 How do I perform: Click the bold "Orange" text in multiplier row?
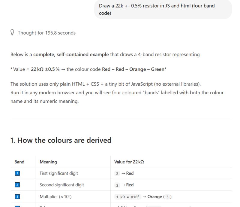tap(155, 197)
